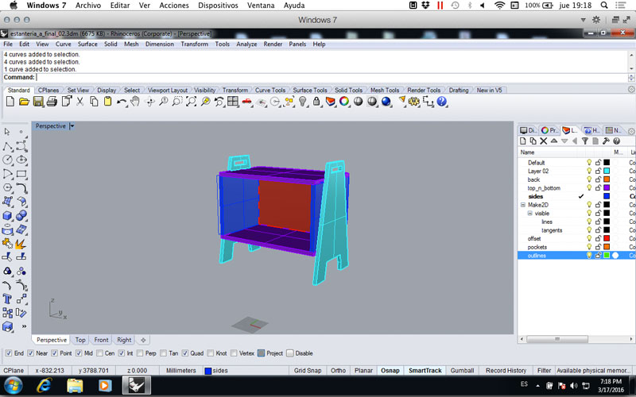636x397 pixels.
Task: Enable the Cen osnap checkbox
Action: (x=100, y=353)
